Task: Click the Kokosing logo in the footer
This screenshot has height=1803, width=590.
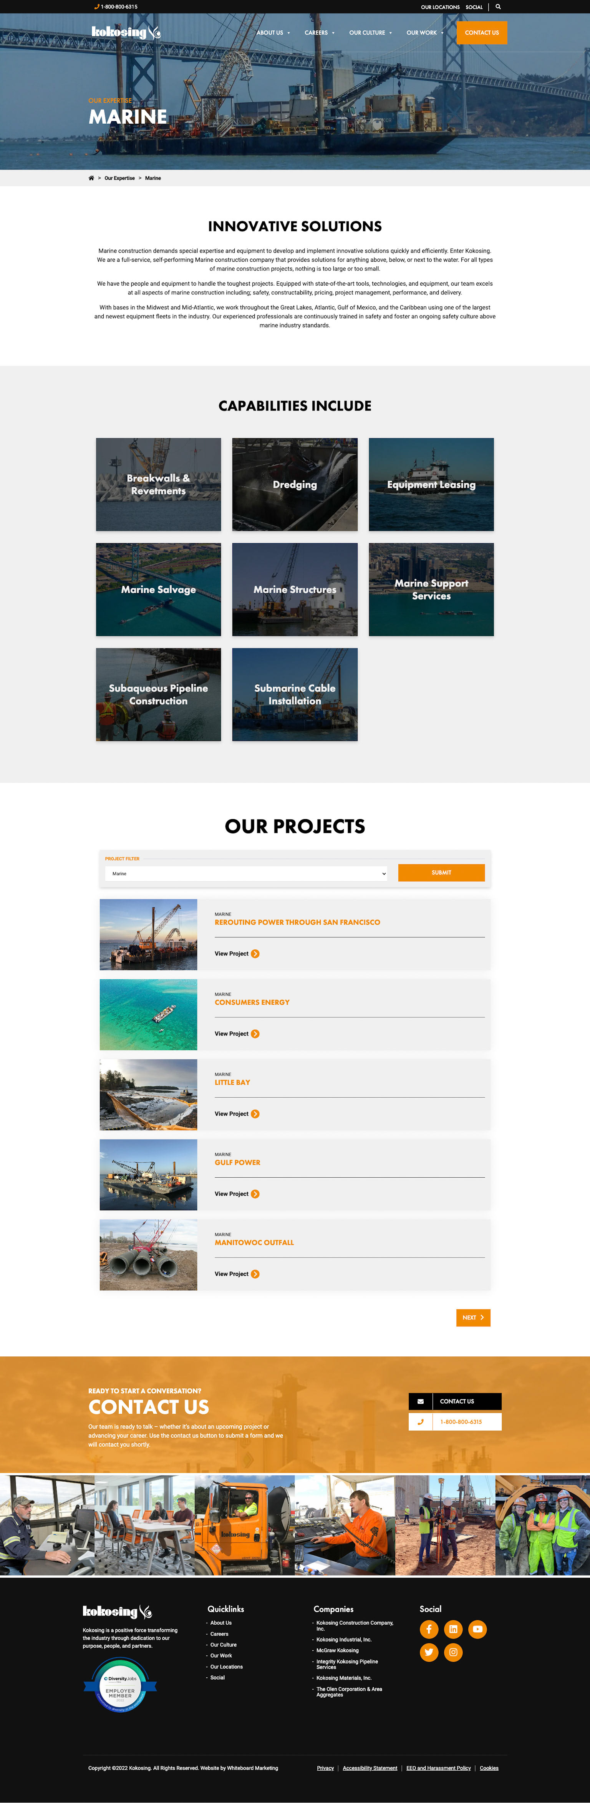Action: coord(118,1612)
